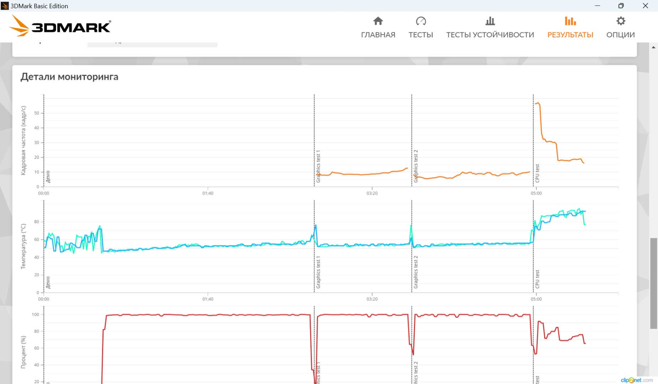Click the scrollbar up arrow

(x=654, y=47)
